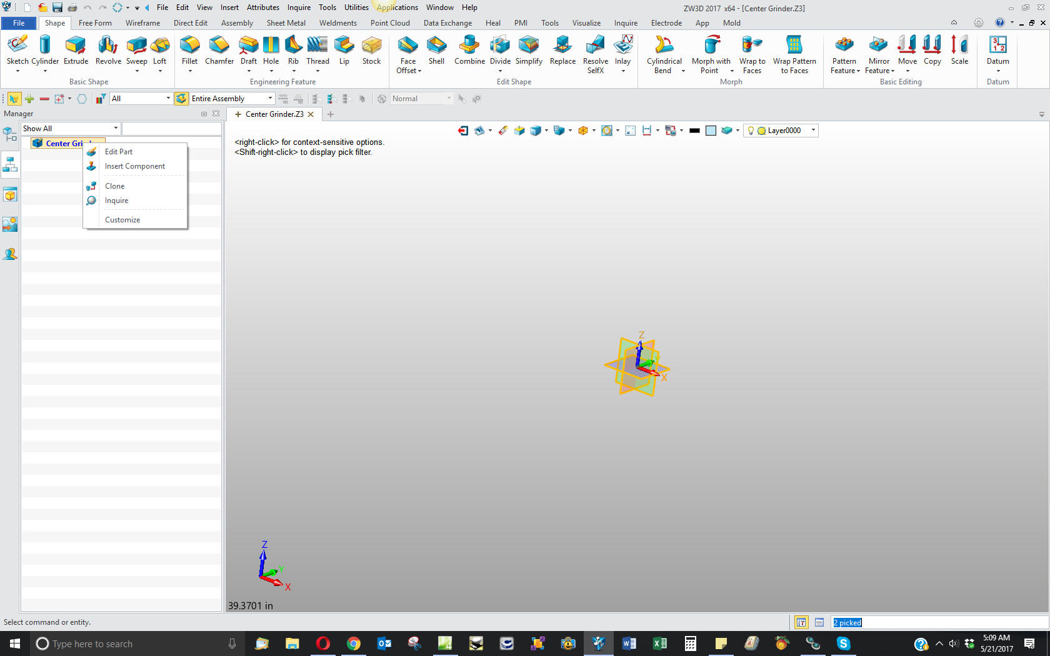The width and height of the screenshot is (1050, 656).
Task: Open Entire Assembly scope dropdown
Action: point(232,99)
